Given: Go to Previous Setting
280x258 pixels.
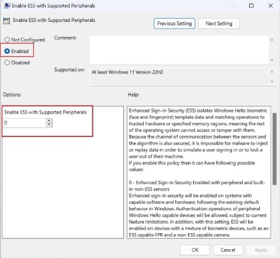Looking at the screenshot, I should coord(175,24).
